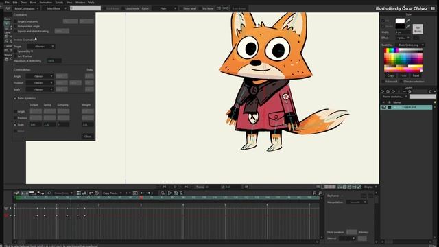439x247 pixels.
Task: Toggle Shy bone checkbox
Action: tap(200, 8)
